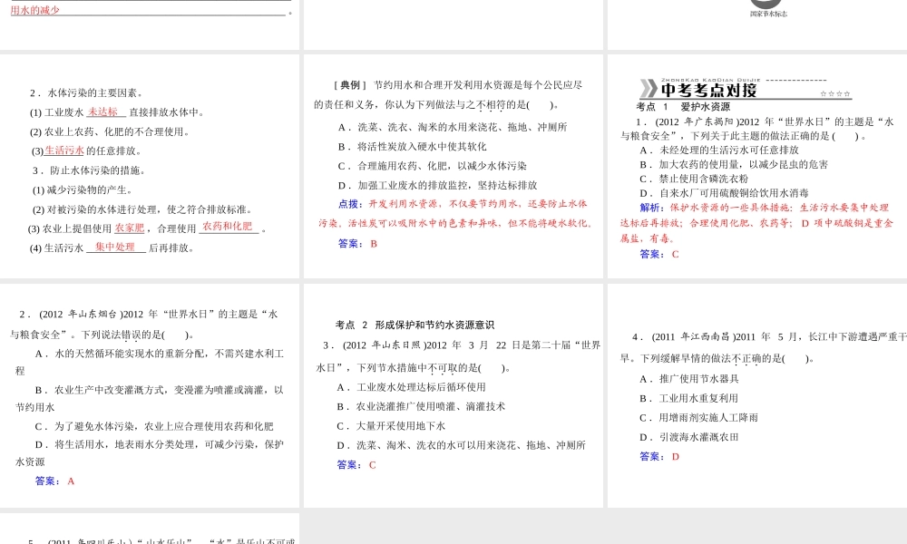Click line (2) 对被污染的水体进行处理
The height and width of the screenshot is (544, 907).
pyautogui.click(x=142, y=209)
